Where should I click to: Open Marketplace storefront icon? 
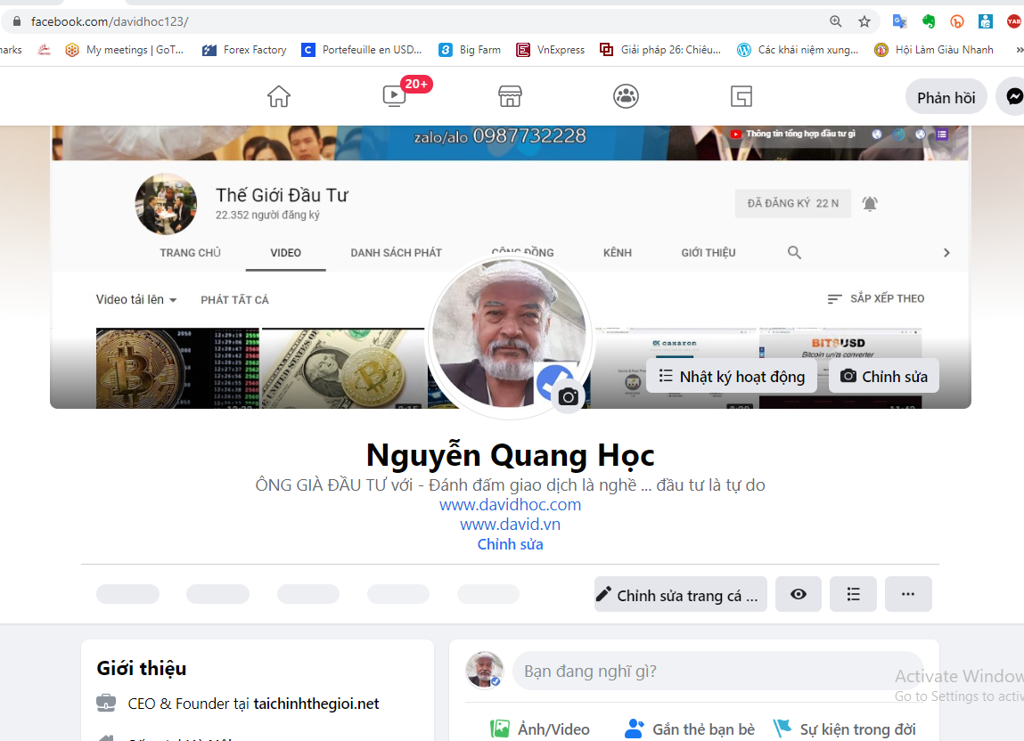pos(510,96)
